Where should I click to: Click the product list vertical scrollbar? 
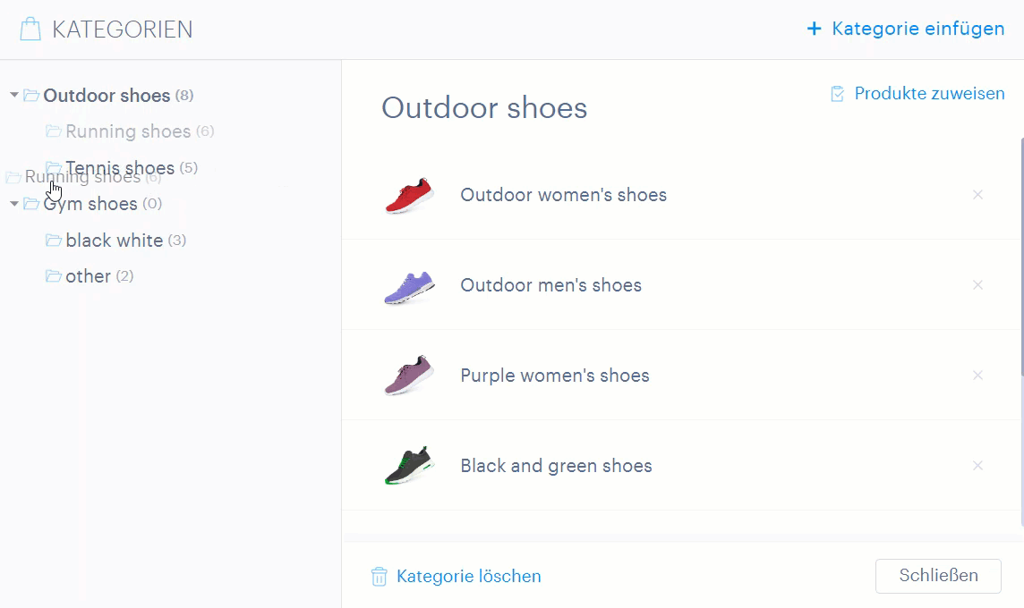(x=1020, y=259)
